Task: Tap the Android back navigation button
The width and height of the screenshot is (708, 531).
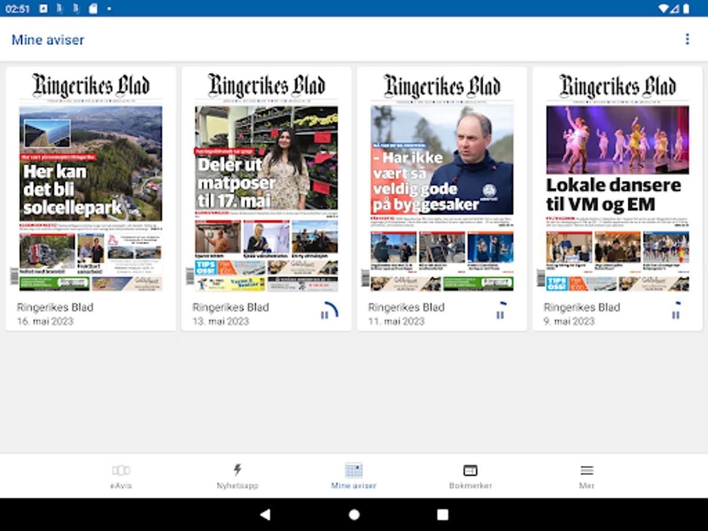Action: (265, 514)
